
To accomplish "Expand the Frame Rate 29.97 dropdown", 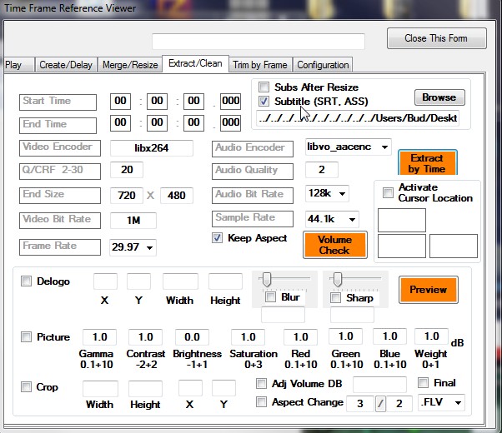I will (x=149, y=248).
